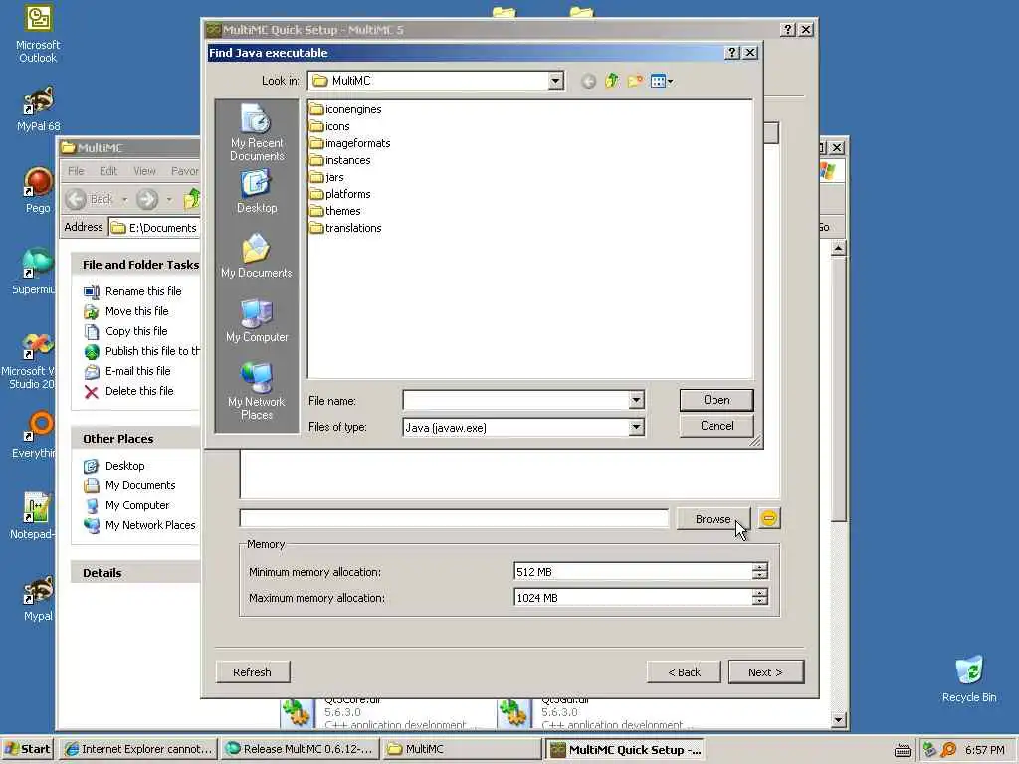Open the File menu in the Explorer window
The width and height of the screenshot is (1019, 764).
tap(76, 171)
